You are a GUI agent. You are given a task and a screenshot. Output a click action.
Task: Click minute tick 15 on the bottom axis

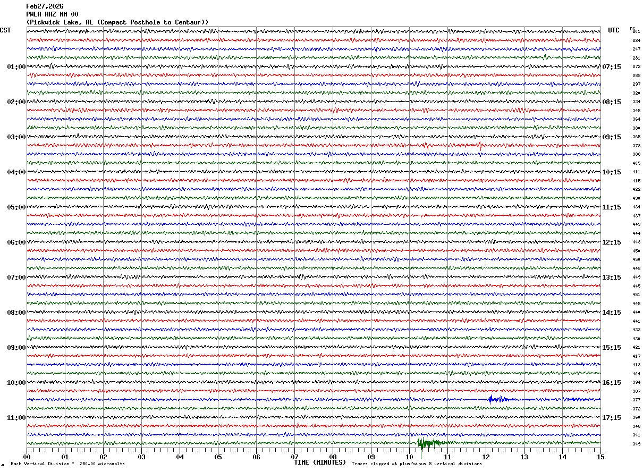click(600, 457)
